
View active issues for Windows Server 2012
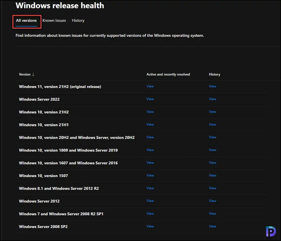(150, 201)
